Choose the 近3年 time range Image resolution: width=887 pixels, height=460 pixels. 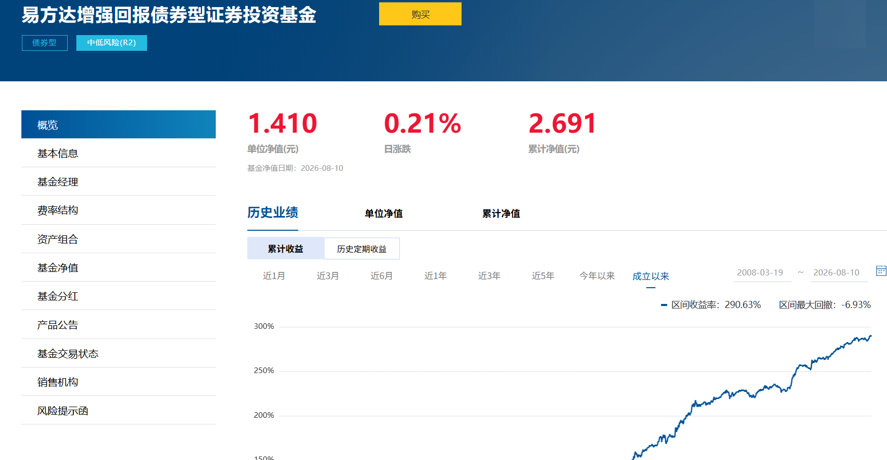490,276
